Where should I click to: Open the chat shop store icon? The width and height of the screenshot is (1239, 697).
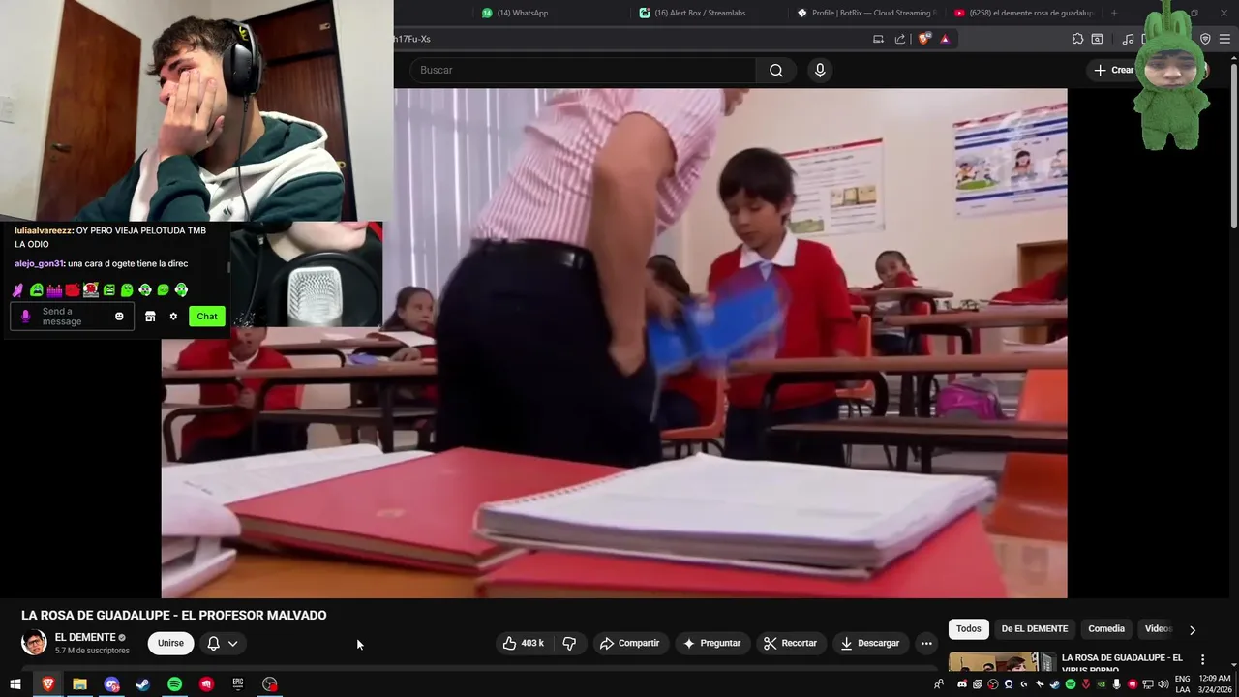(150, 317)
